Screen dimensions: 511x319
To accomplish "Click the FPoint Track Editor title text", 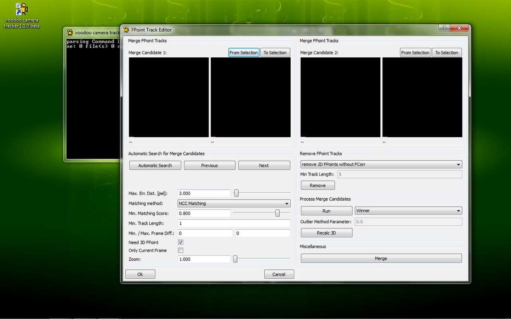I will tap(151, 30).
